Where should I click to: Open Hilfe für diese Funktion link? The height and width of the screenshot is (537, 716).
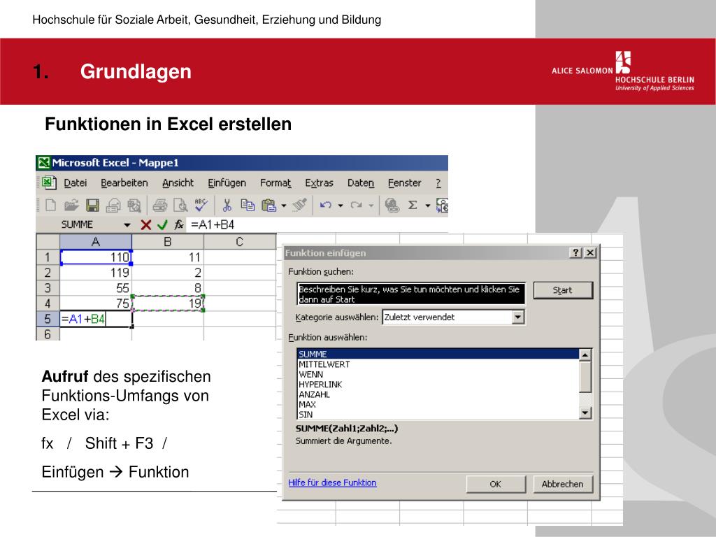click(332, 482)
